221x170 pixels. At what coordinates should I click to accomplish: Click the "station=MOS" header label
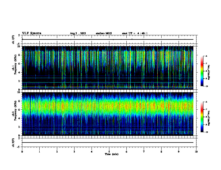(104, 33)
